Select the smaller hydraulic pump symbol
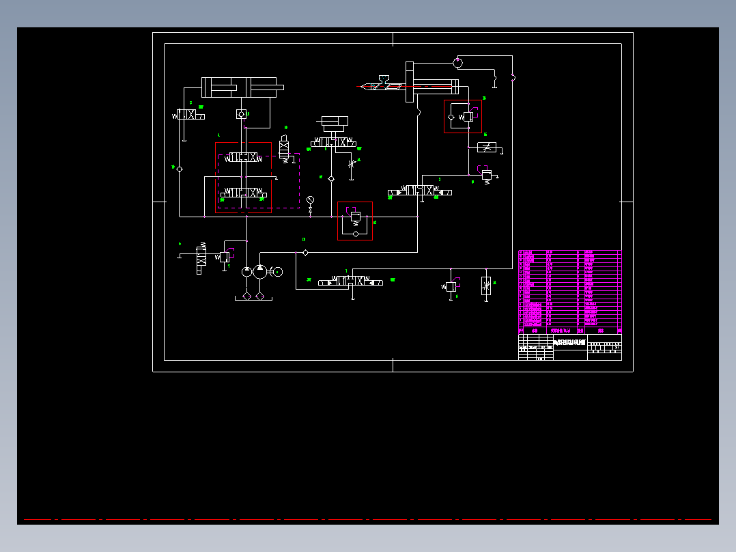Image resolution: width=736 pixels, height=552 pixels. click(247, 271)
